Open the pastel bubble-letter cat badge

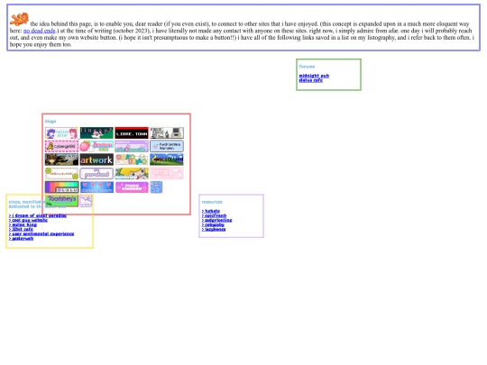[x=132, y=160]
